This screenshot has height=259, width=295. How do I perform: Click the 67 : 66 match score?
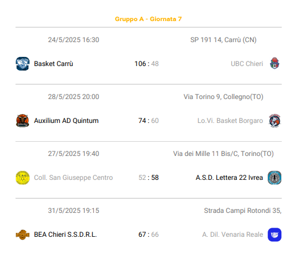(x=149, y=235)
